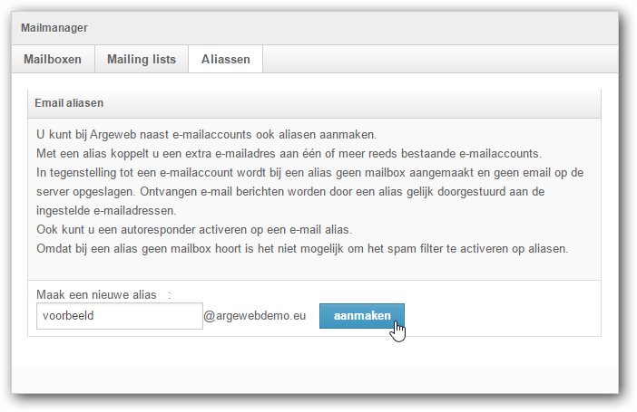Viewport: 637px width, 412px height.
Task: Click the line starting 'Omdat bij een alias'
Action: click(x=302, y=249)
